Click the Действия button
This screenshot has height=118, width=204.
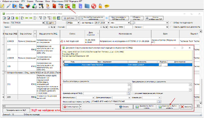(x=69, y=18)
